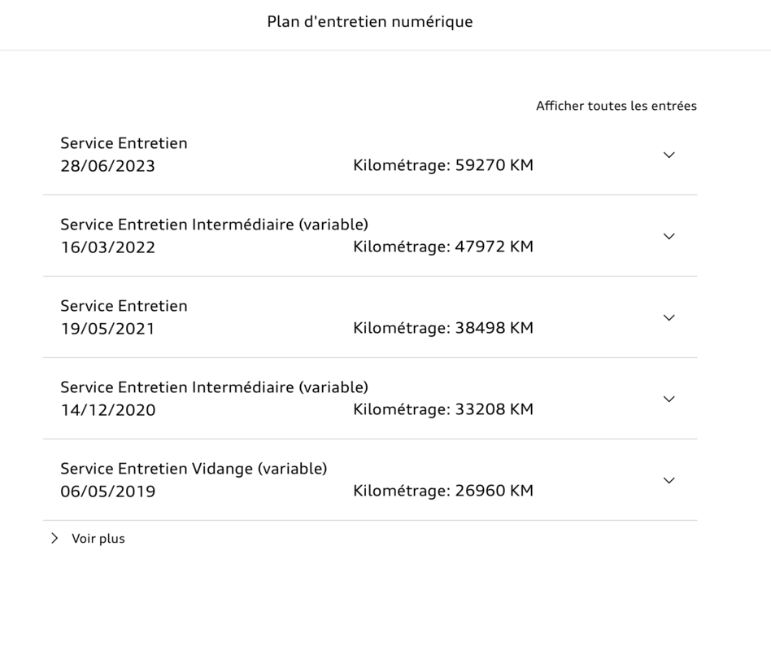Click the arrow icon beside Voir plus
This screenshot has width=771, height=651.
coord(54,538)
